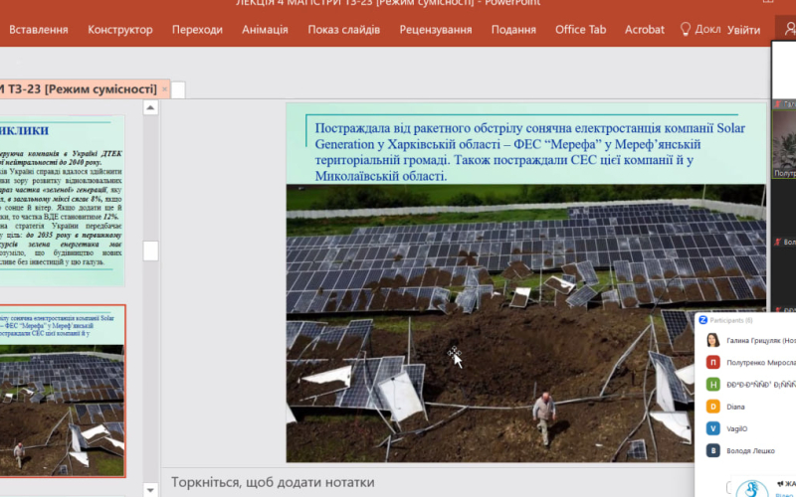
Task: Select the Подання ribbon tab
Action: [513, 30]
